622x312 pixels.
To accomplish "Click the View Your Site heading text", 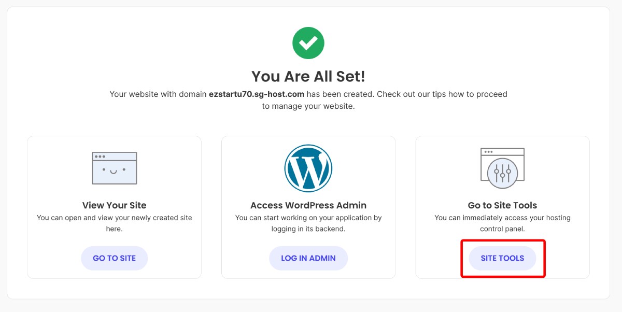I will tap(114, 205).
